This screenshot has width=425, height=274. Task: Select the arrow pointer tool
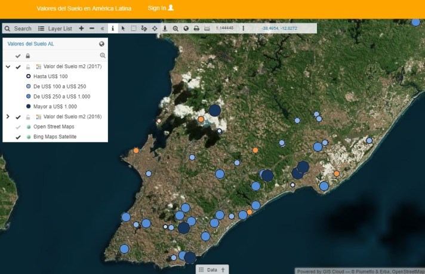click(x=123, y=28)
